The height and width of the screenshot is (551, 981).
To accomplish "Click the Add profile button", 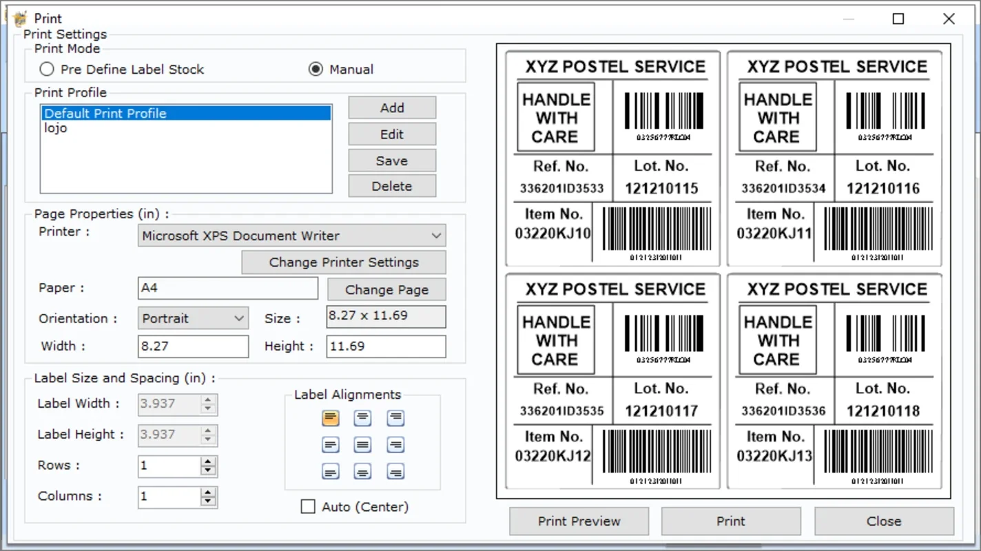I will (x=392, y=107).
